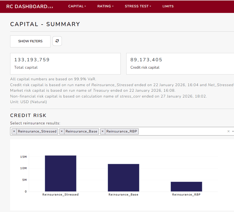Click the SHOW FILTERS button
The height and width of the screenshot is (212, 234).
click(x=30, y=41)
